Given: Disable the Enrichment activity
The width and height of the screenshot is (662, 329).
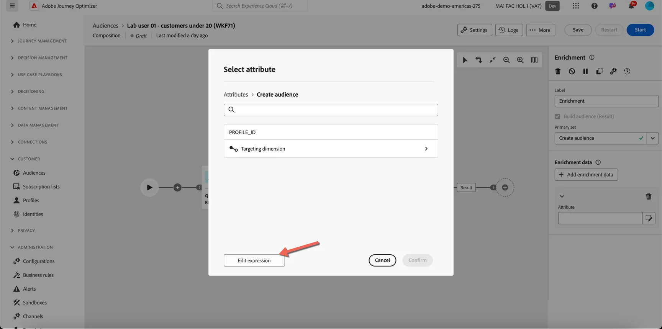Looking at the screenshot, I should point(572,71).
